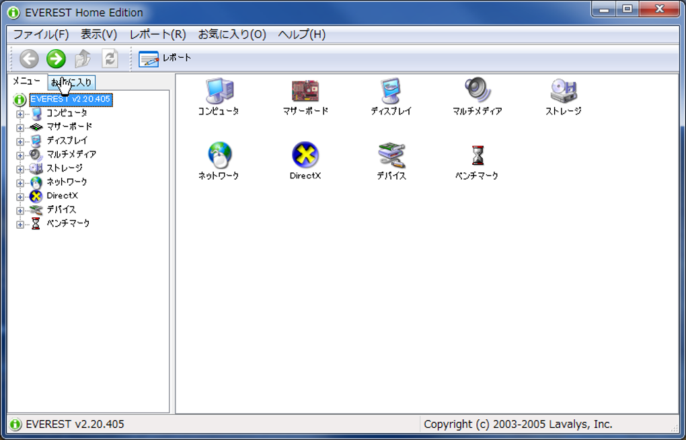Screen dimensions: 686x440
Task: Open the マザーボード icon in the main pane
Action: click(x=305, y=97)
